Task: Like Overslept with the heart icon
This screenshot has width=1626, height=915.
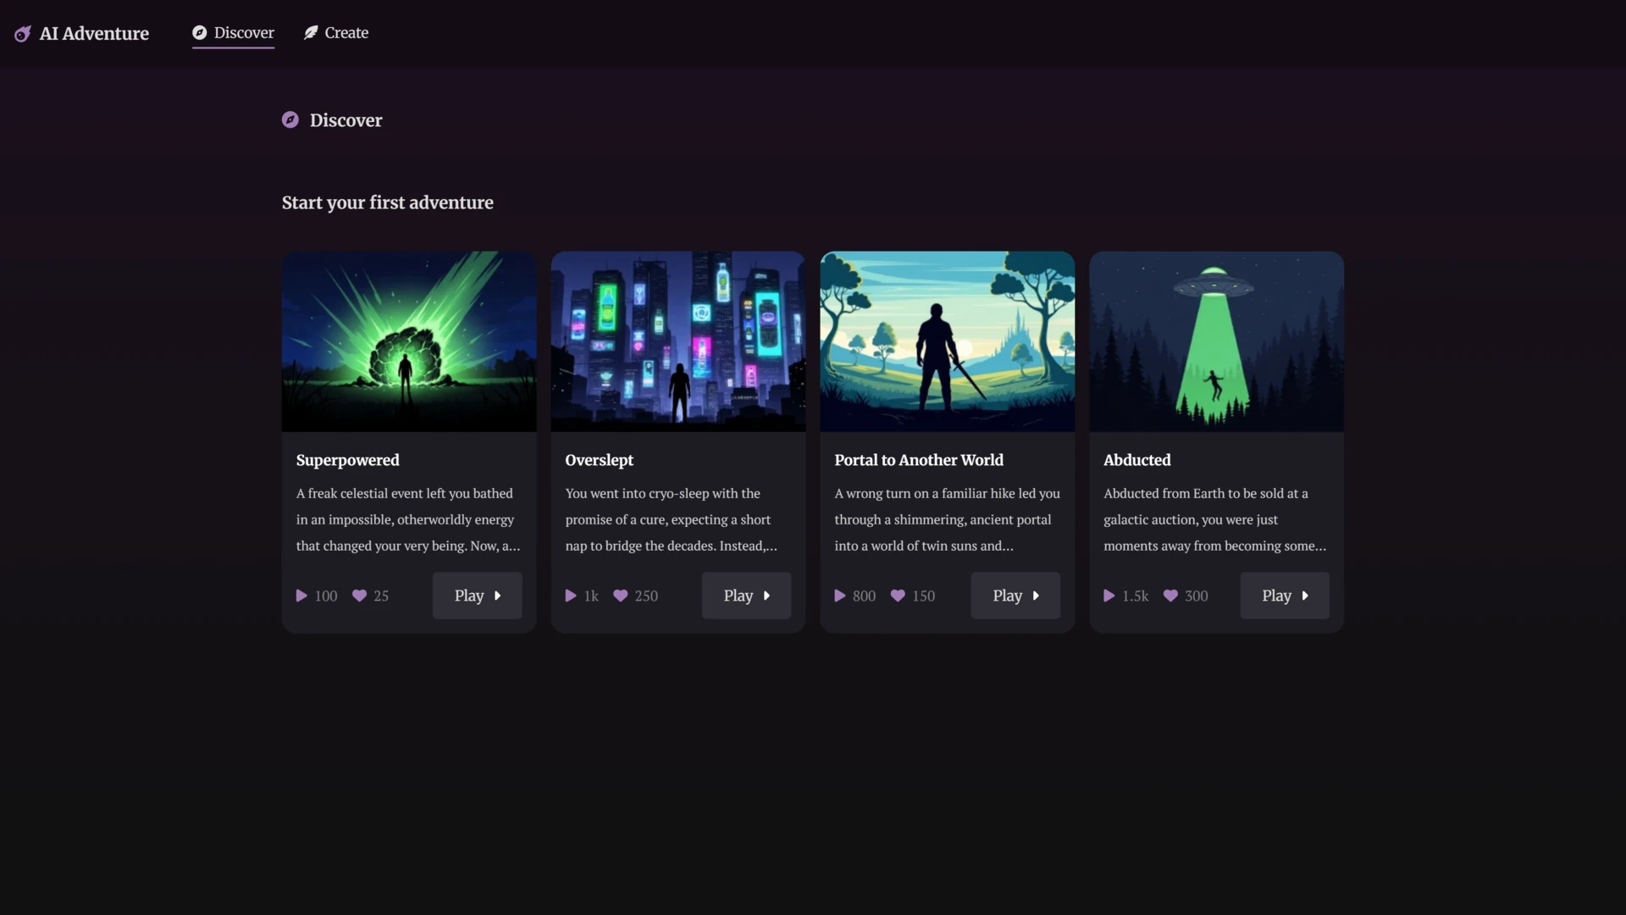Action: 621,596
